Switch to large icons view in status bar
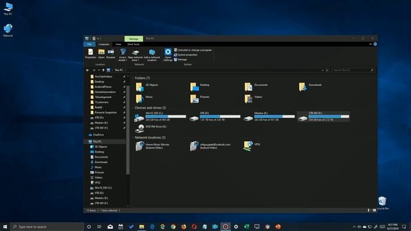 [374, 210]
